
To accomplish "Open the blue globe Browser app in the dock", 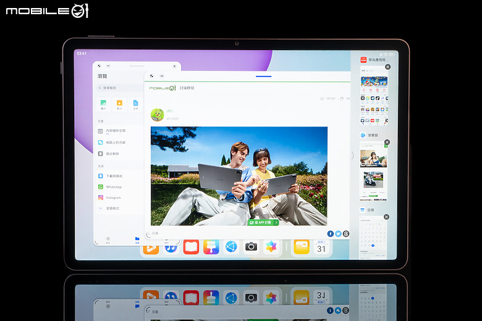I will click(231, 247).
